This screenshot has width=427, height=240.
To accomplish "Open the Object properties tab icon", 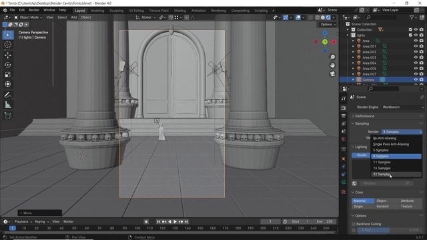I will [344, 159].
